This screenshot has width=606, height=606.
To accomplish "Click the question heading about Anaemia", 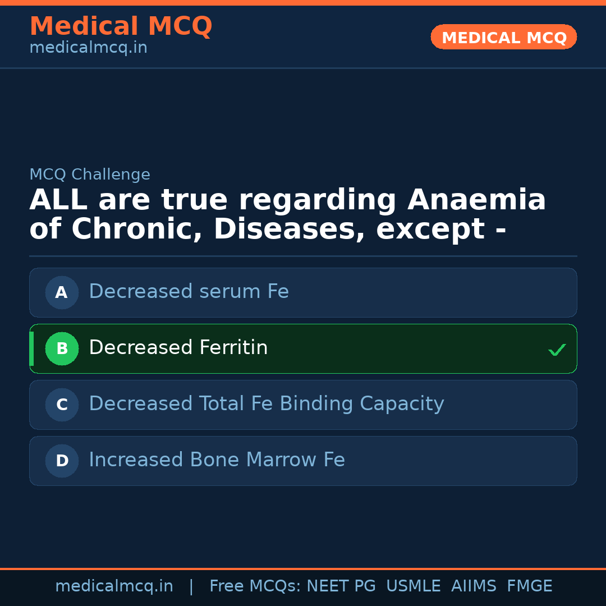I will tap(287, 214).
